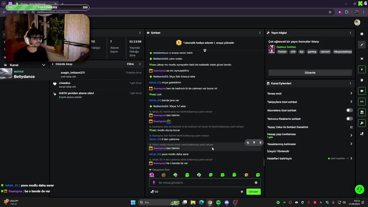Open File Explorer from the taskbar
This screenshot has height=207, width=368.
pos(193,202)
